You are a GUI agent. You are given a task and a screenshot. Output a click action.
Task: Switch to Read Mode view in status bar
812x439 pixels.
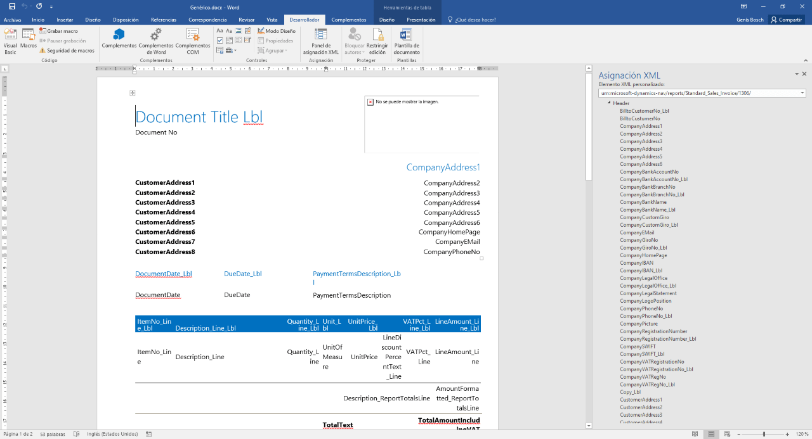click(x=696, y=435)
